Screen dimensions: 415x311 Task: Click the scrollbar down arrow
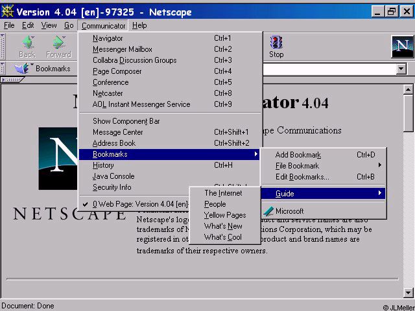click(408, 292)
